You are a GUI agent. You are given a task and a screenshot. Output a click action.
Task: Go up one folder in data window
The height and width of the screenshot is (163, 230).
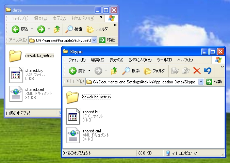point(57,29)
